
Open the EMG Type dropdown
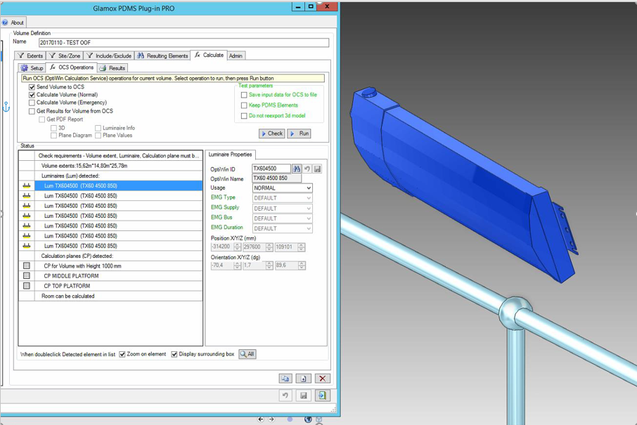pyautogui.click(x=283, y=198)
